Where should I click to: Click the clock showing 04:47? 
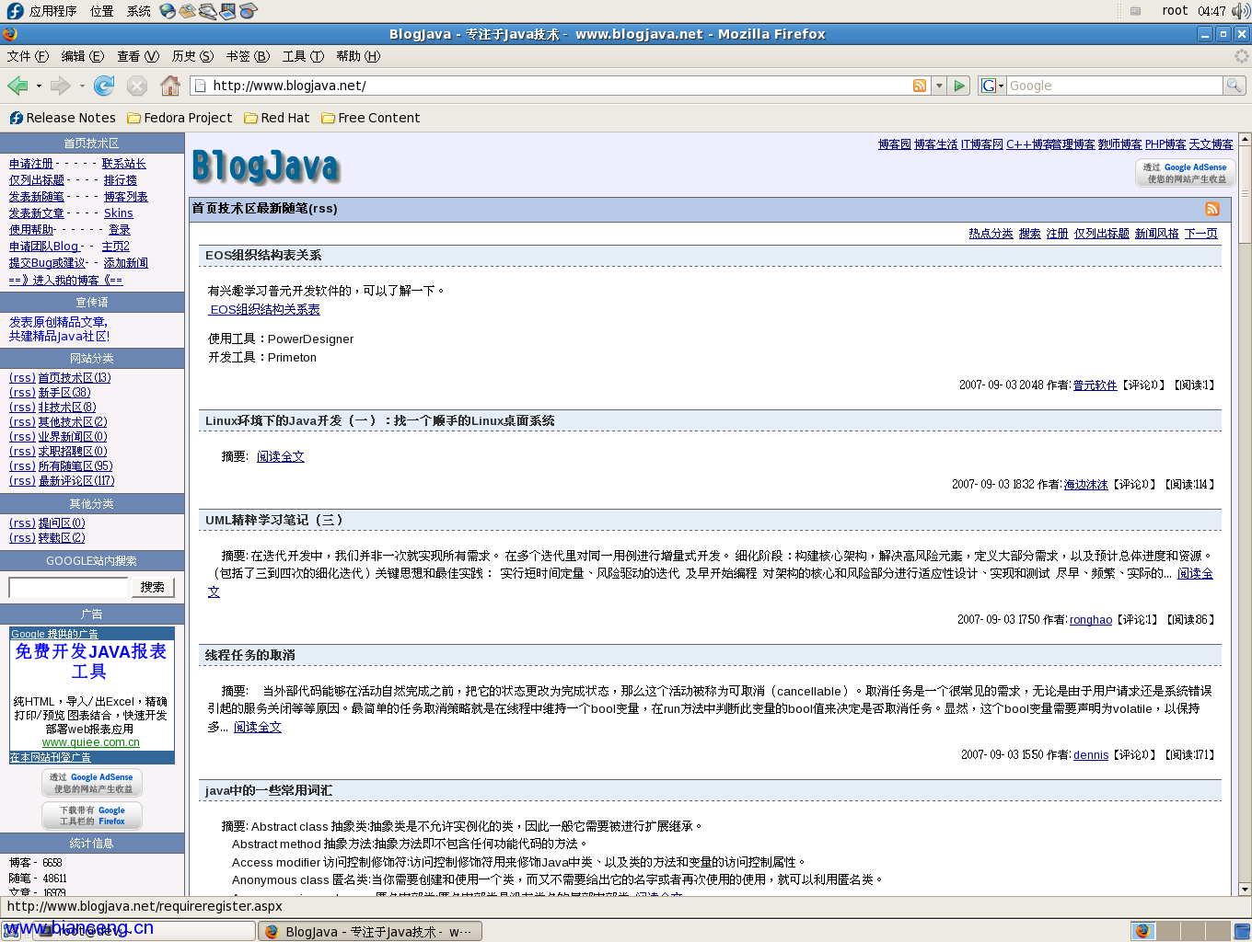pyautogui.click(x=1211, y=11)
